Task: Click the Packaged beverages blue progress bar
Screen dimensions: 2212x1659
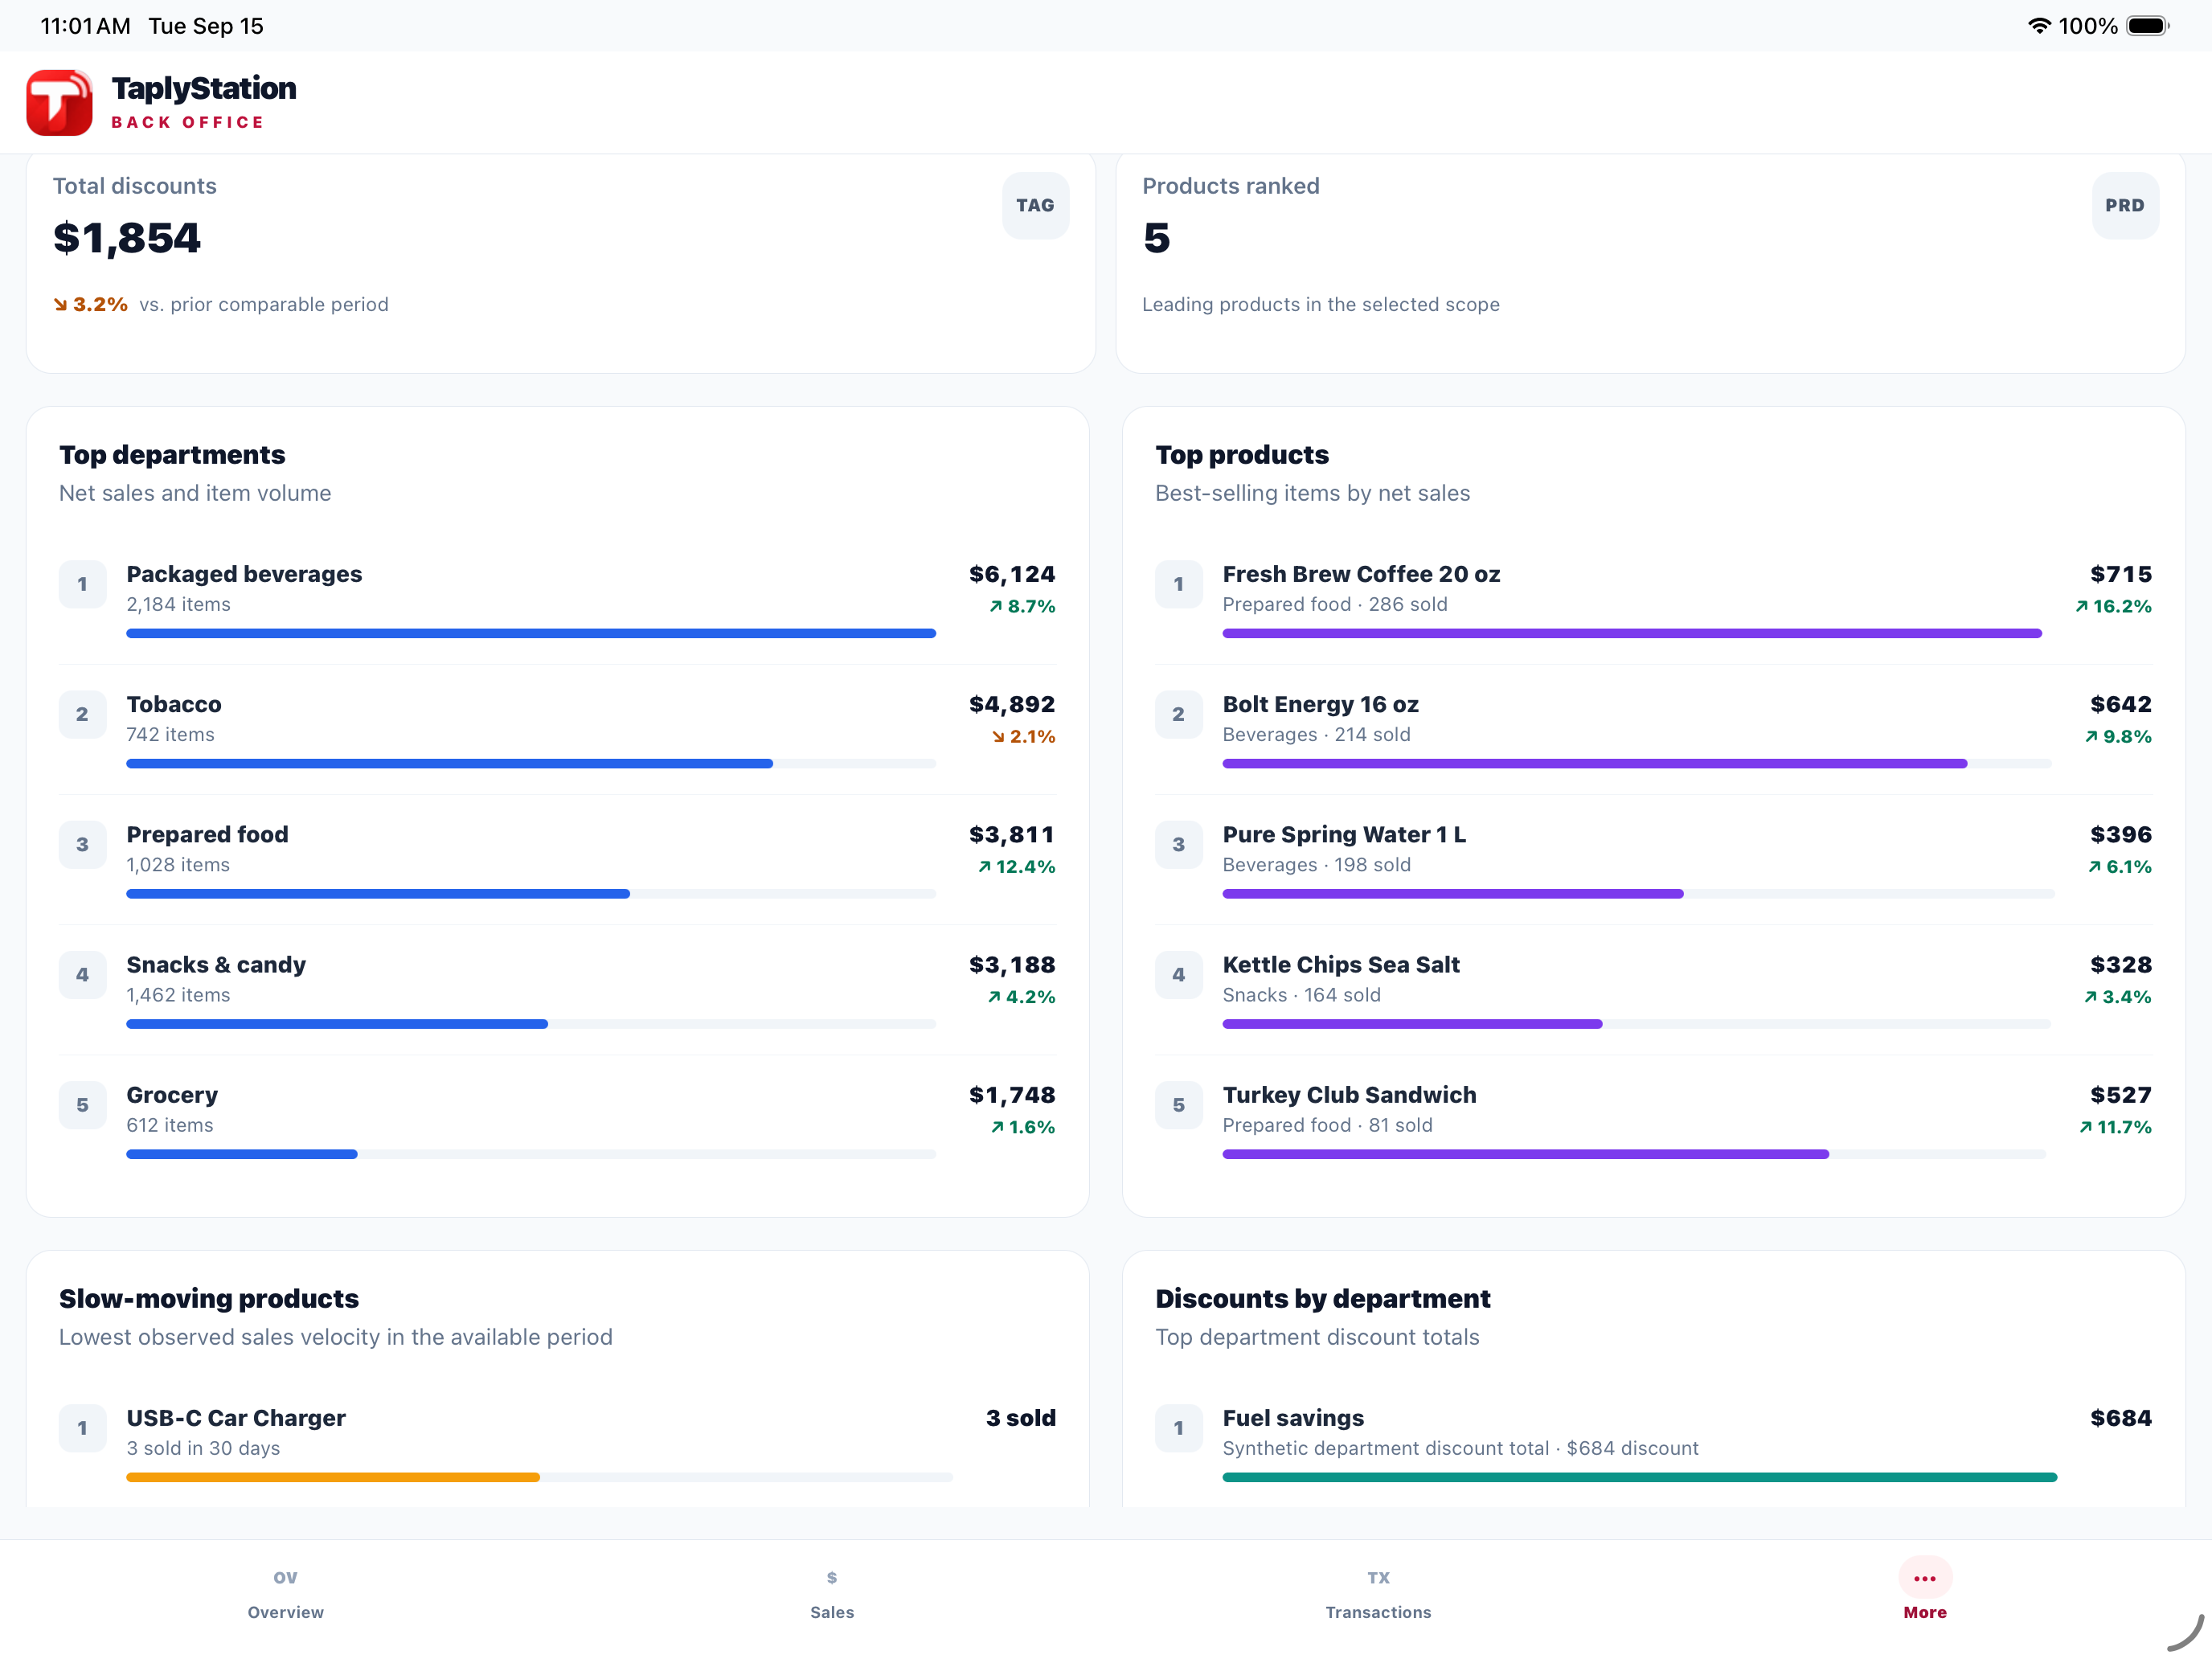Action: [x=531, y=633]
